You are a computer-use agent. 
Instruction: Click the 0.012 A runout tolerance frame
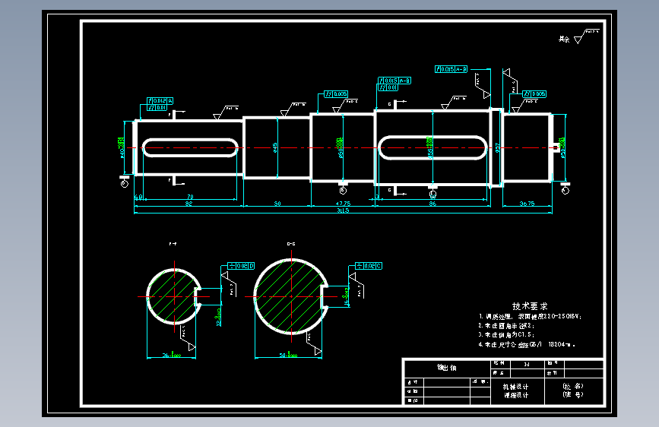coord(160,101)
